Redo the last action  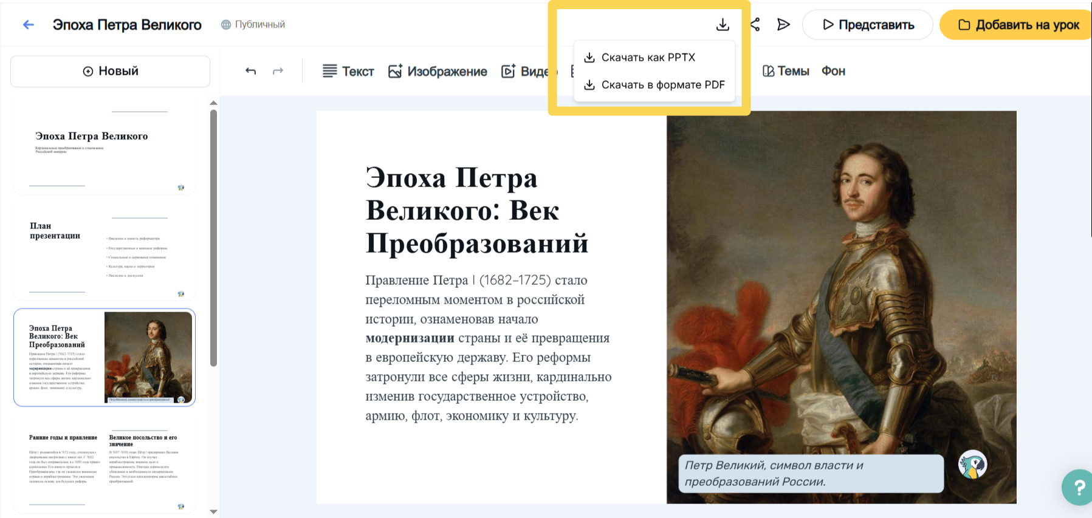[x=278, y=71]
